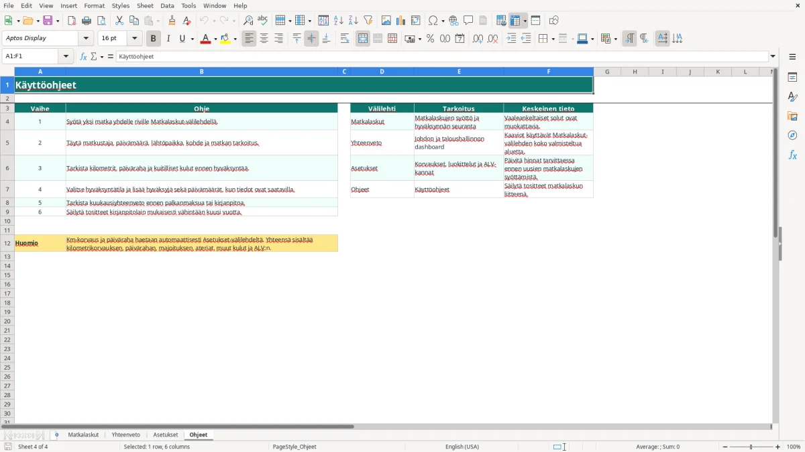Click the formula input line
Screen dimensions: 805x452
(x=442, y=57)
